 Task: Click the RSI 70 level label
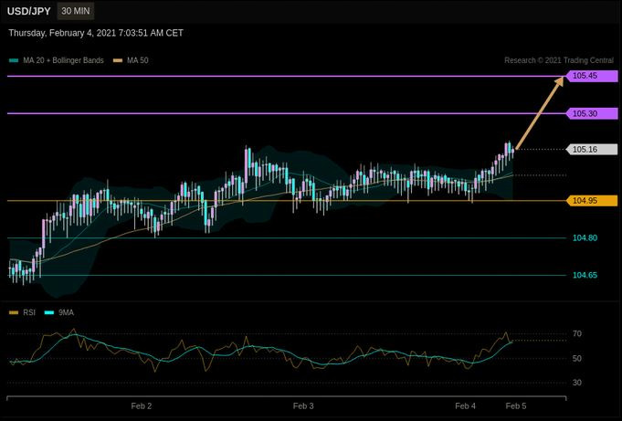pos(577,333)
